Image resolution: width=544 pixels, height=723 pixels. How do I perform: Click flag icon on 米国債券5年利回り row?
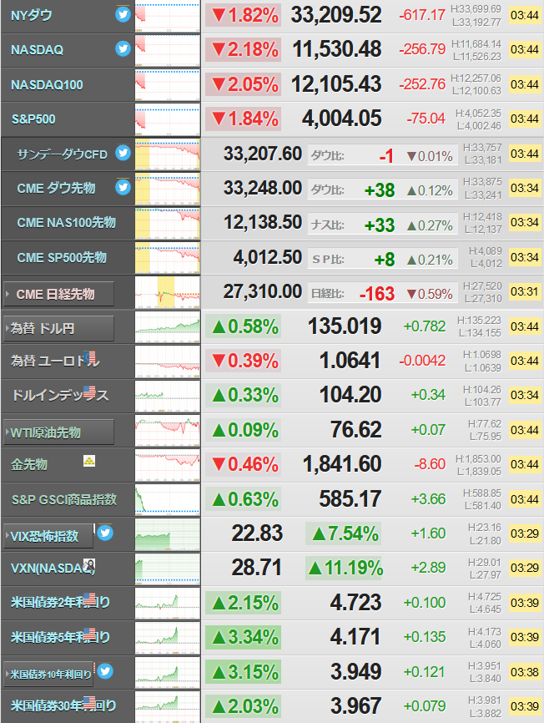point(89,634)
